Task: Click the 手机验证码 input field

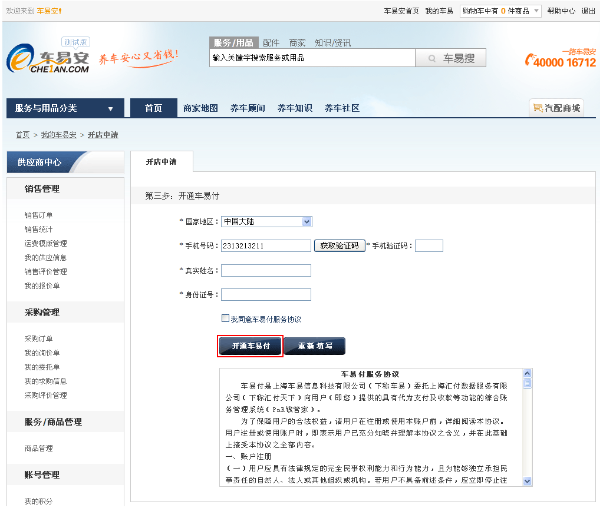Action: pyautogui.click(x=429, y=245)
